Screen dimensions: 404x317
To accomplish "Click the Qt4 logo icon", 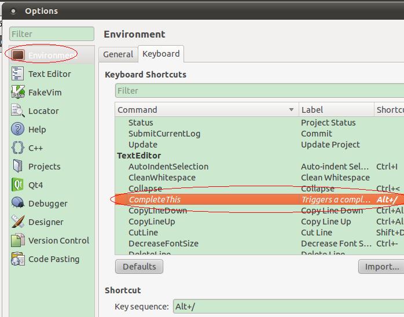I will point(17,185).
